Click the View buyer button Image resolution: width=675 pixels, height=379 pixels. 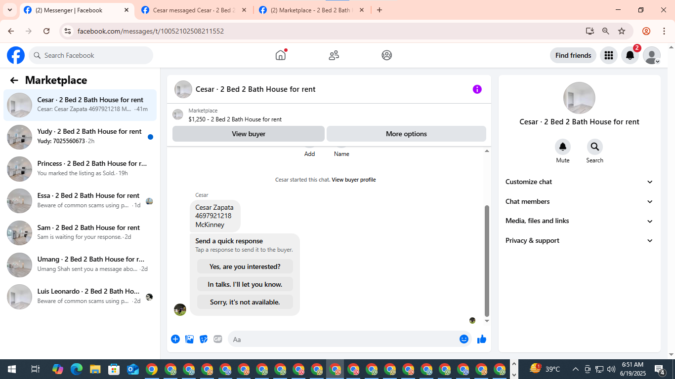click(x=249, y=134)
